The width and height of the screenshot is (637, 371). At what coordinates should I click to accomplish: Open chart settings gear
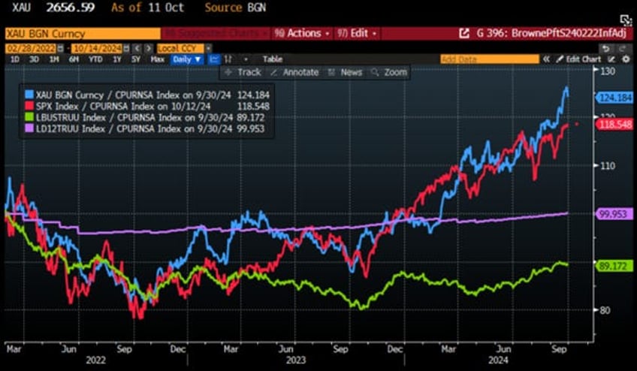click(x=626, y=59)
